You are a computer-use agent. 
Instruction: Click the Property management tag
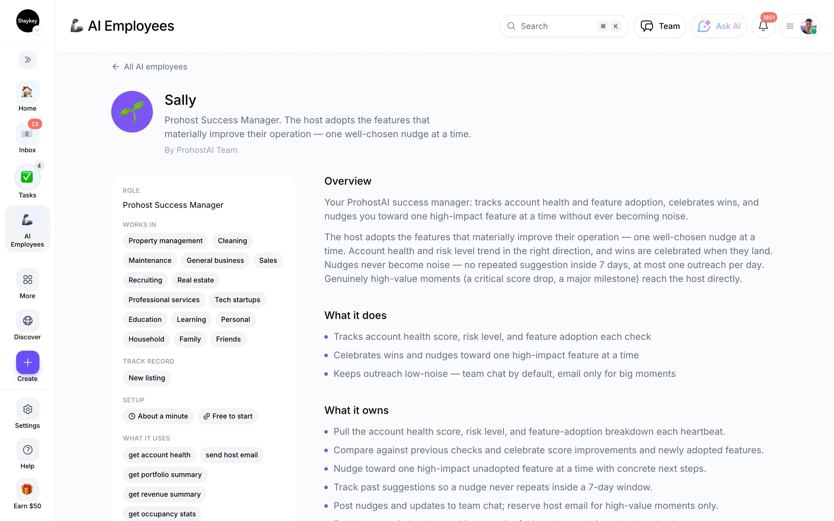[165, 241]
